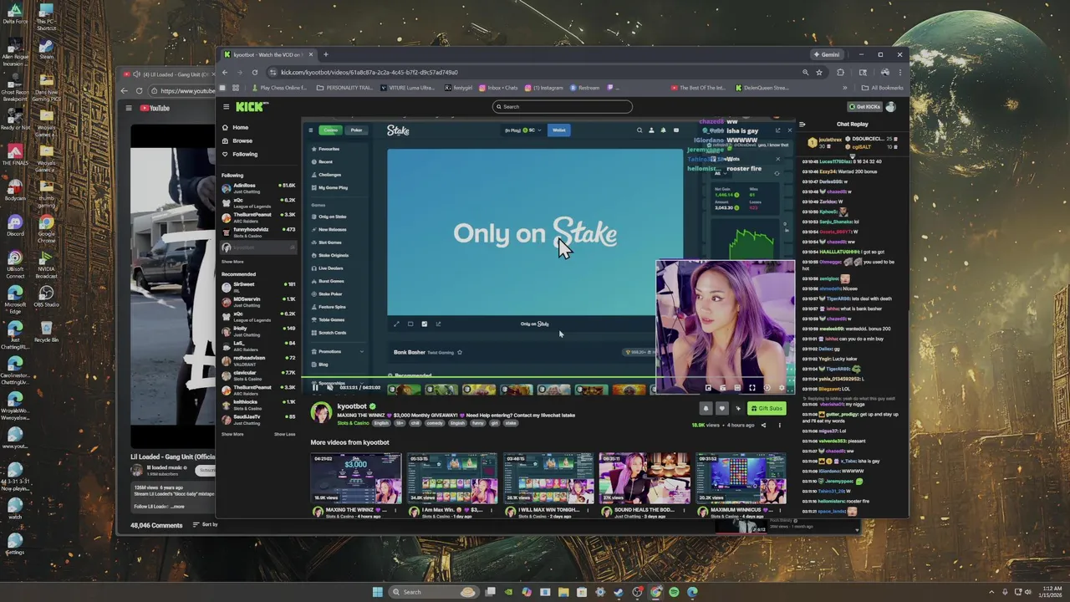Open Recycle Bin on desktop
1070x602 pixels.
[46, 331]
